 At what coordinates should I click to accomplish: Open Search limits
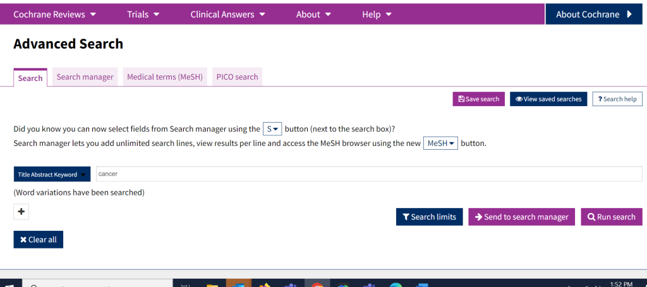click(x=430, y=217)
